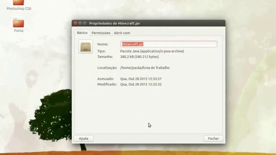Minimize the Propriedades de Minecraft.jar window

click(x=80, y=23)
